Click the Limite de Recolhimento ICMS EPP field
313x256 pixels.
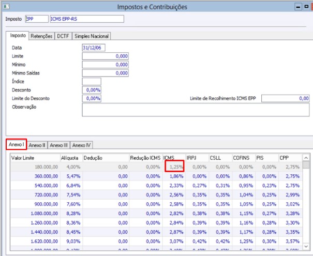[285, 98]
